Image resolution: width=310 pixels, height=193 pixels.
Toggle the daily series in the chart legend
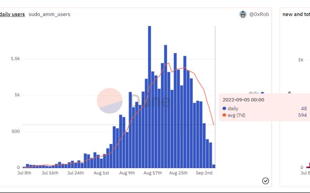[256, 93]
